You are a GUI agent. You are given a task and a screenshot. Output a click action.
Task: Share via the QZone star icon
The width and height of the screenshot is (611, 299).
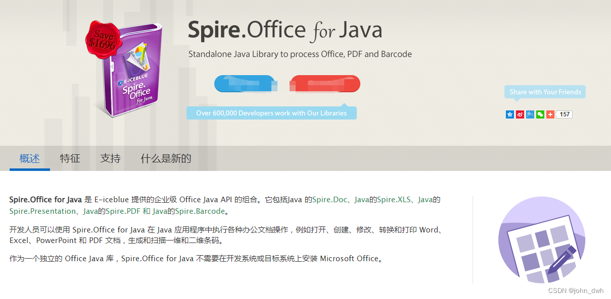(x=509, y=114)
